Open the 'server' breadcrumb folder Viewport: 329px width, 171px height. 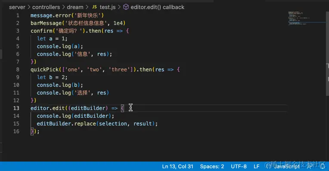click(17, 7)
